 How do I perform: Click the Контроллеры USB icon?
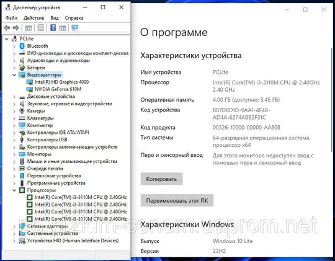click(x=22, y=139)
